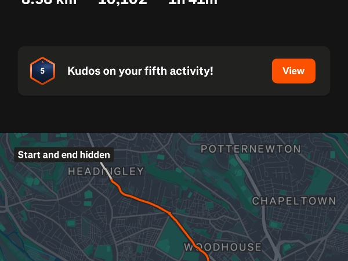
Task: Click the hexagonal number 5 kudos badge
Action: coord(42,71)
